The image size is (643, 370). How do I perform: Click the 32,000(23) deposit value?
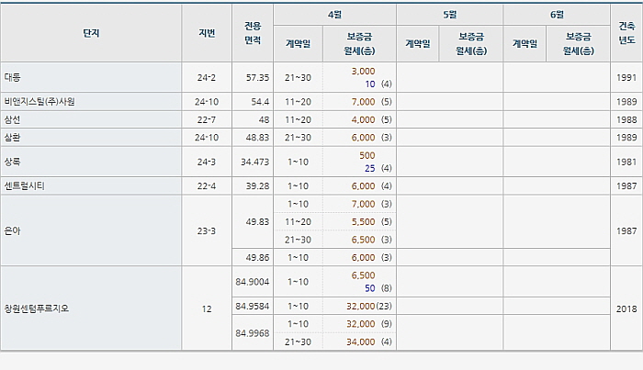coord(369,306)
